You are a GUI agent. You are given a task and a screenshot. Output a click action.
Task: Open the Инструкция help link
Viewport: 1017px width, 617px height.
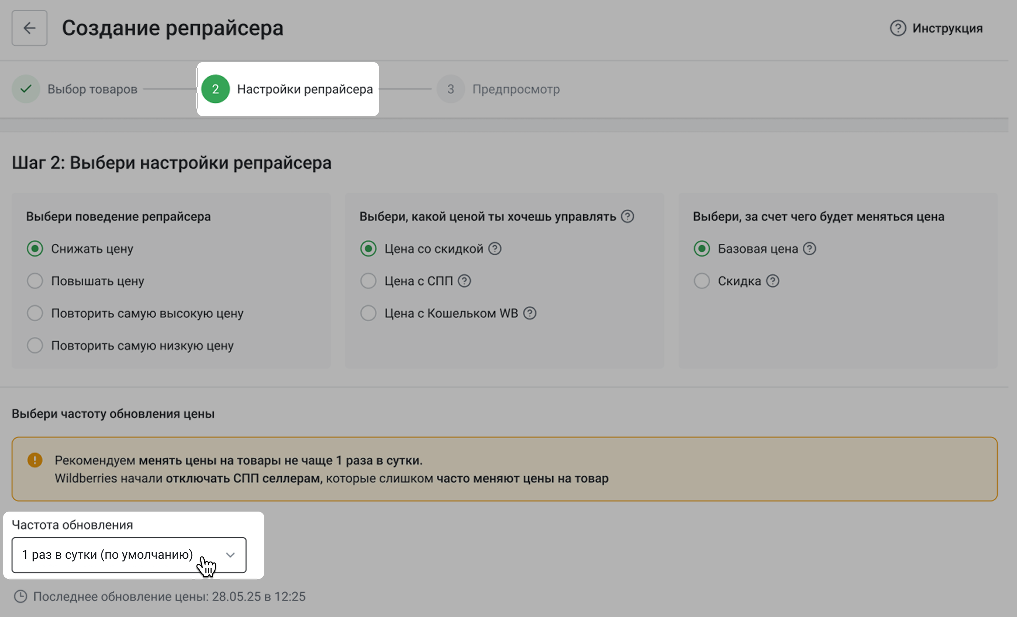(936, 28)
